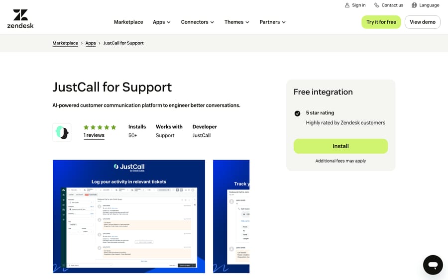Viewport: 448px width, 280px height.
Task: Click the AI-powered platform description text
Action: (146, 105)
